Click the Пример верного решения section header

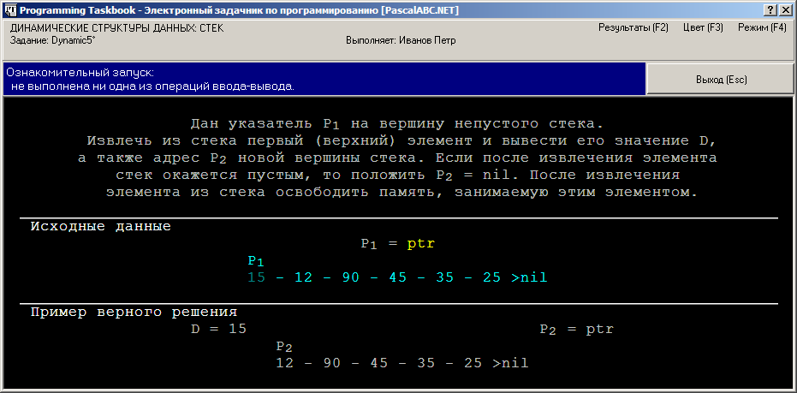click(134, 312)
